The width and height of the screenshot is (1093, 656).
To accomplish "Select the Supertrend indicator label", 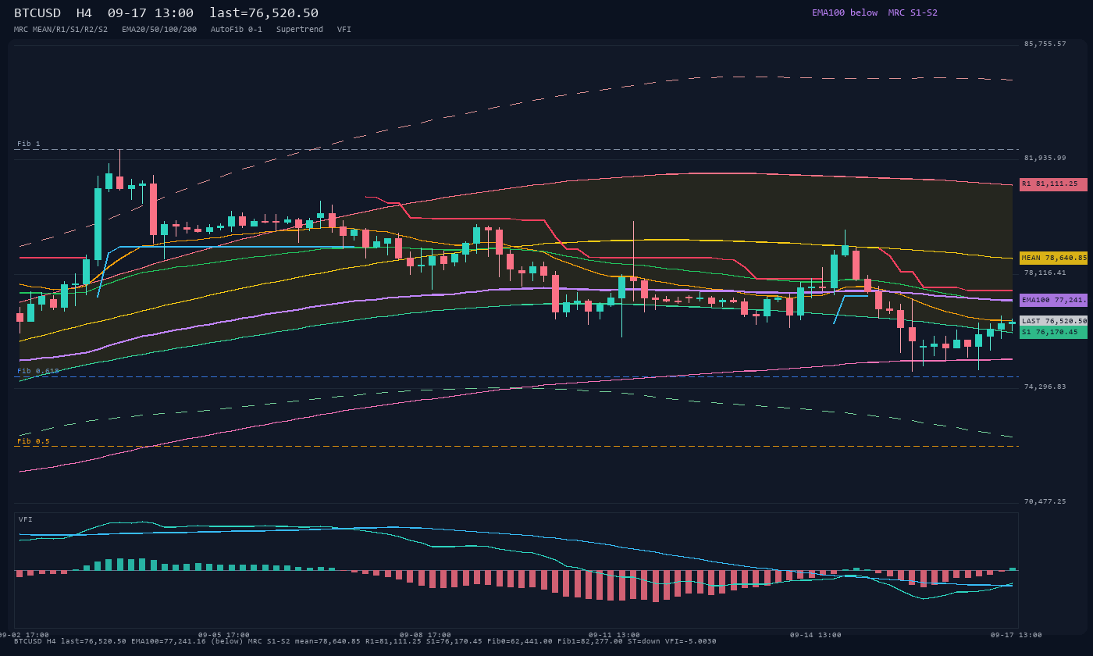I will [x=300, y=30].
